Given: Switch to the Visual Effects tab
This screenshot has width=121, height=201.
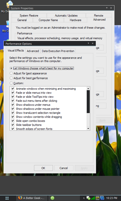Looking at the screenshot, I should (16, 51).
